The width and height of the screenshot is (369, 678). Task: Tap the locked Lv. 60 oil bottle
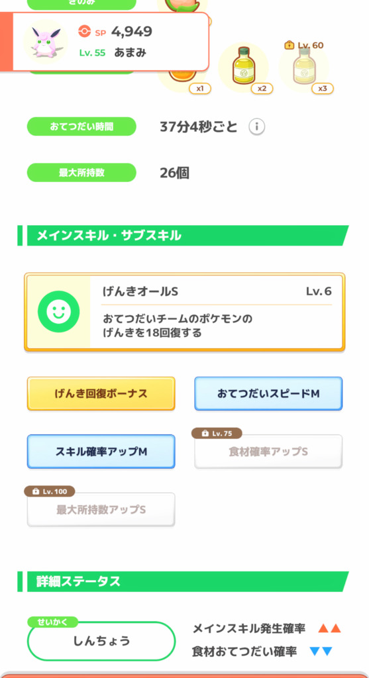pos(303,67)
